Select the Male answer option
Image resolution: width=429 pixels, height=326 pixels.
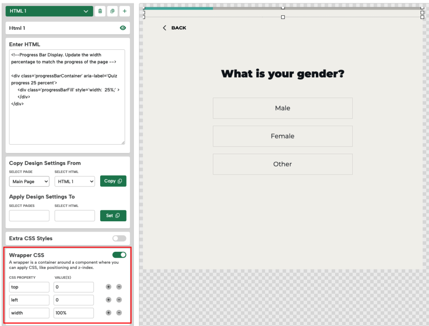[282, 108]
